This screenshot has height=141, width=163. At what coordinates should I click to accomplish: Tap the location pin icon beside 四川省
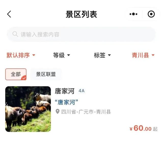[58, 111]
